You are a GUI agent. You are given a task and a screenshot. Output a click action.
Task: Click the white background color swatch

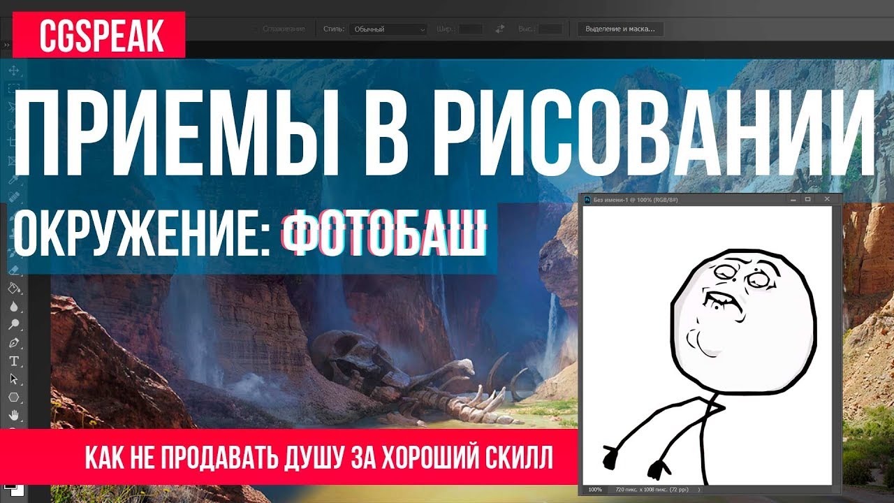pyautogui.click(x=18, y=490)
